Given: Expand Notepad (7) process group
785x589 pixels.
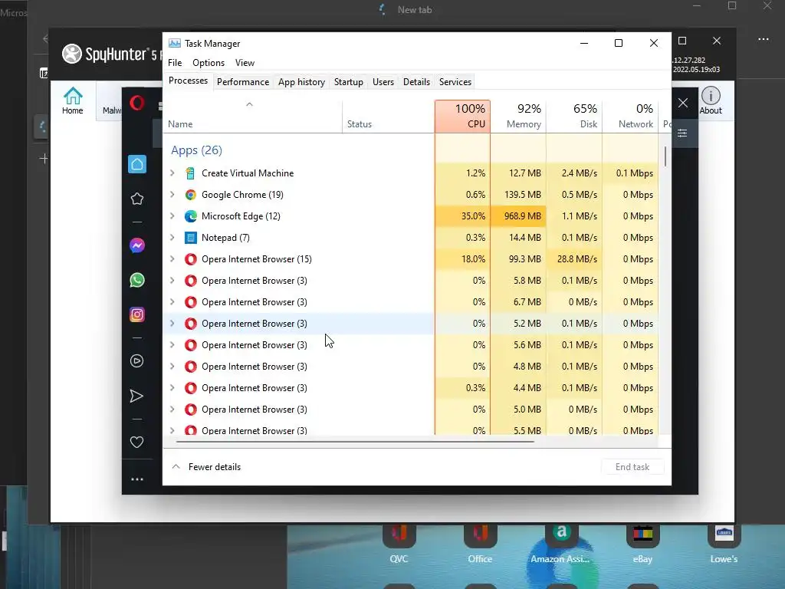Looking at the screenshot, I should (x=172, y=238).
